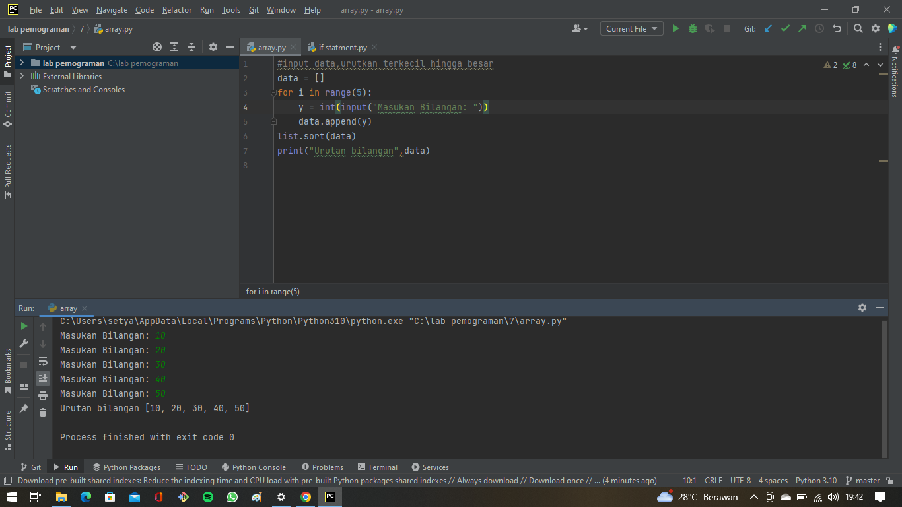The width and height of the screenshot is (902, 507).
Task: Change UTF-8 file encoding in status bar
Action: pos(740,481)
